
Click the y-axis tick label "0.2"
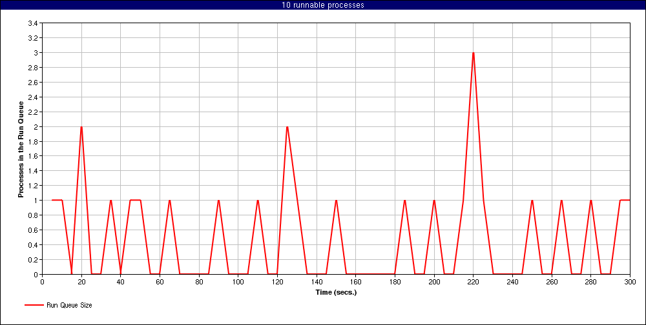pos(32,260)
